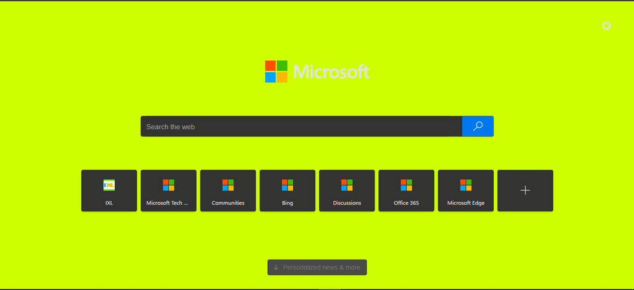The image size is (634, 290).
Task: Open the page settings gear icon
Action: click(x=606, y=26)
